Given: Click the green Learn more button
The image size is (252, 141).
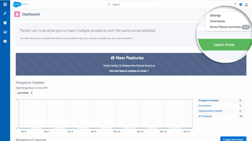Looking at the screenshot, I should pos(225,44).
